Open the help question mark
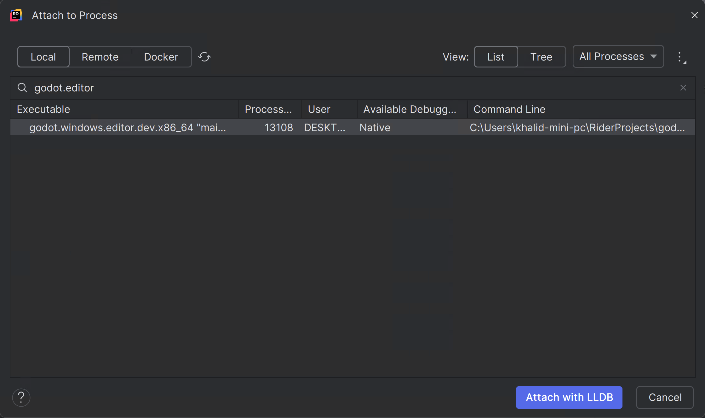Screen dimensions: 705x418 [21, 398]
